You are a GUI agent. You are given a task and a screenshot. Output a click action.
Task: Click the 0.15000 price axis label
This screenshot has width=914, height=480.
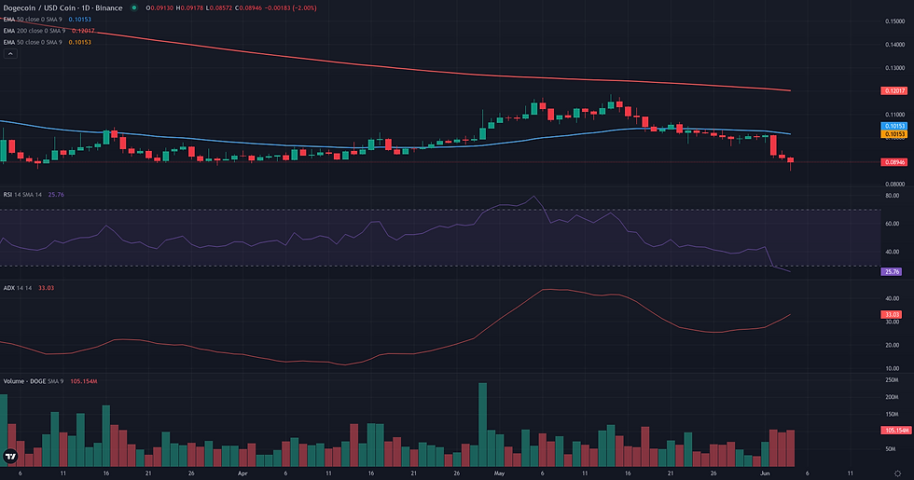click(894, 21)
